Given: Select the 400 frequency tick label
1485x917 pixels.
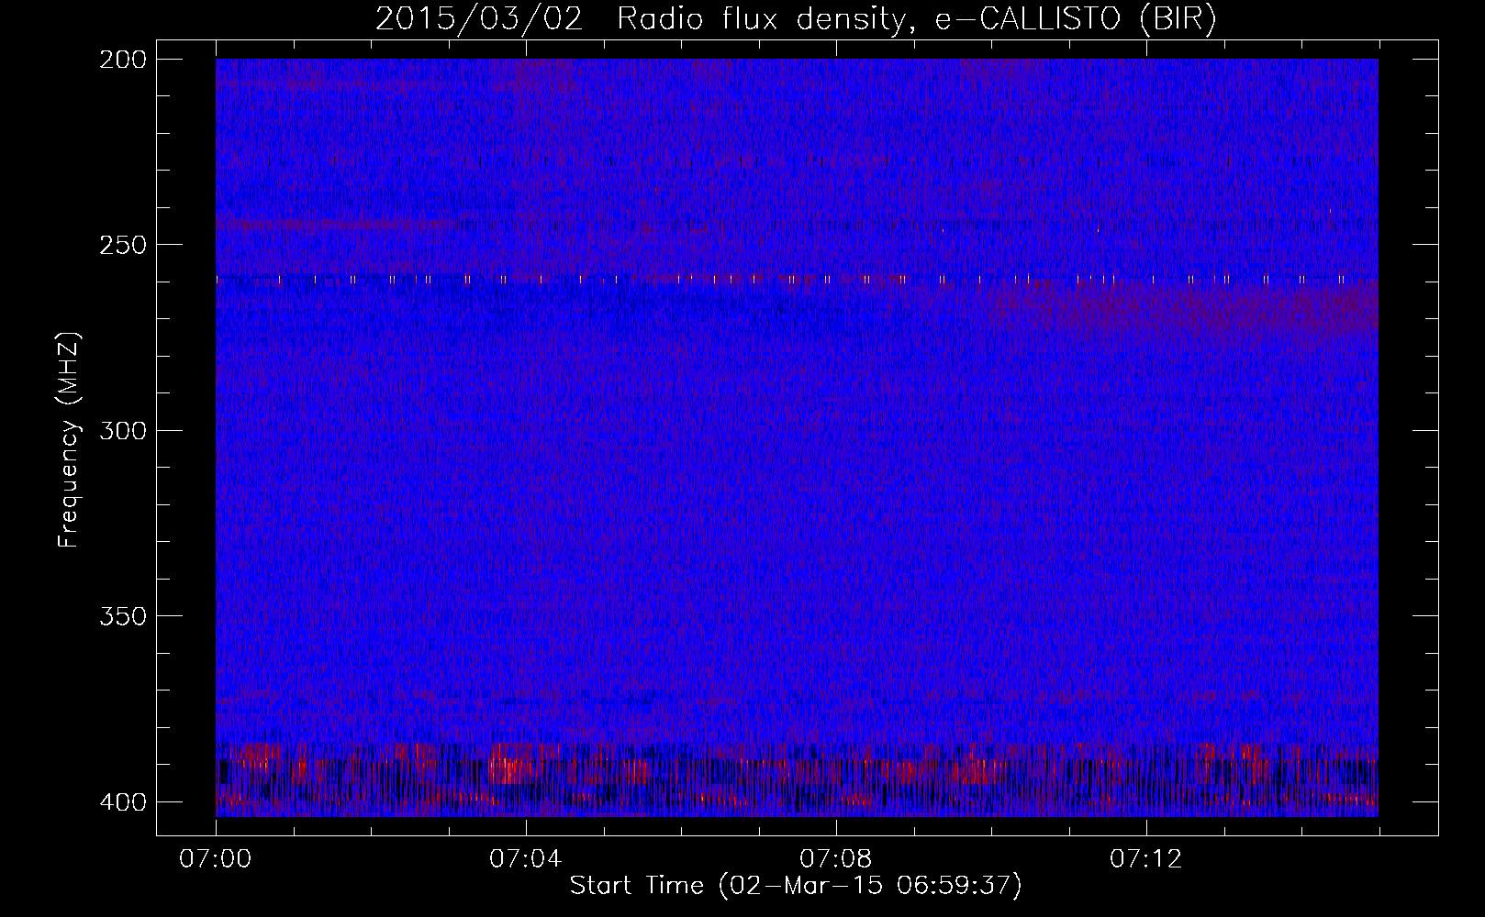Looking at the screenshot, I should pos(122,801).
